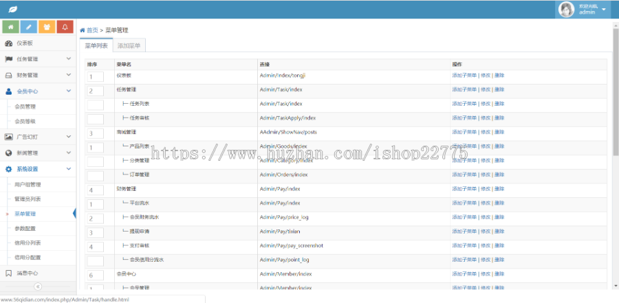Click 修改 in the 财务管理 table row

(x=485, y=189)
